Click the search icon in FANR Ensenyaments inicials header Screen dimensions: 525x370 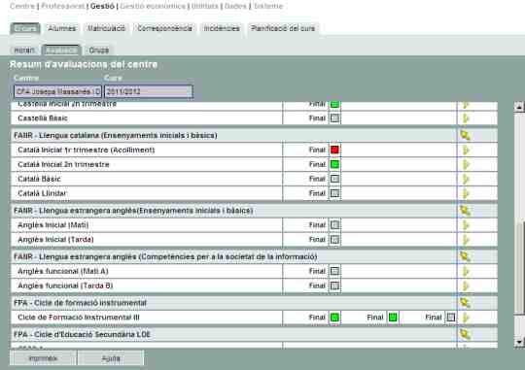pos(465,211)
